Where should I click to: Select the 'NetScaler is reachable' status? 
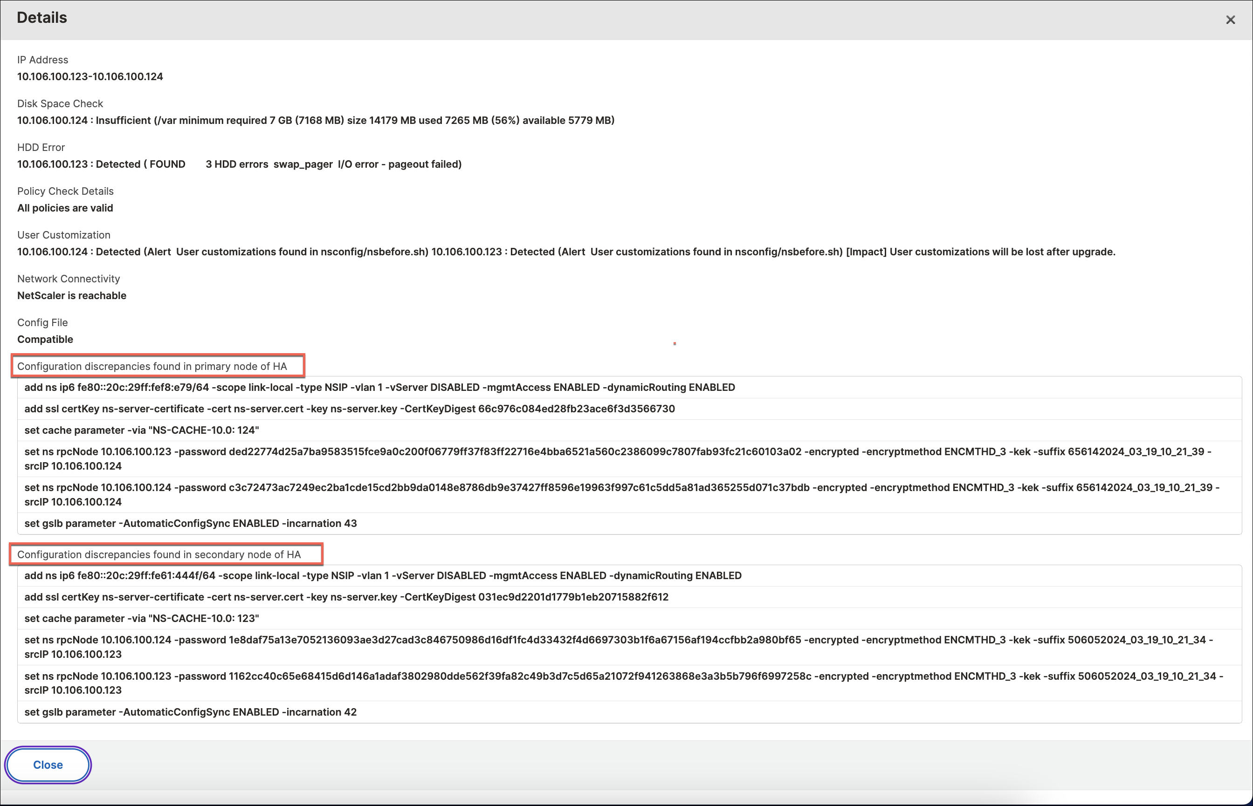click(x=72, y=296)
